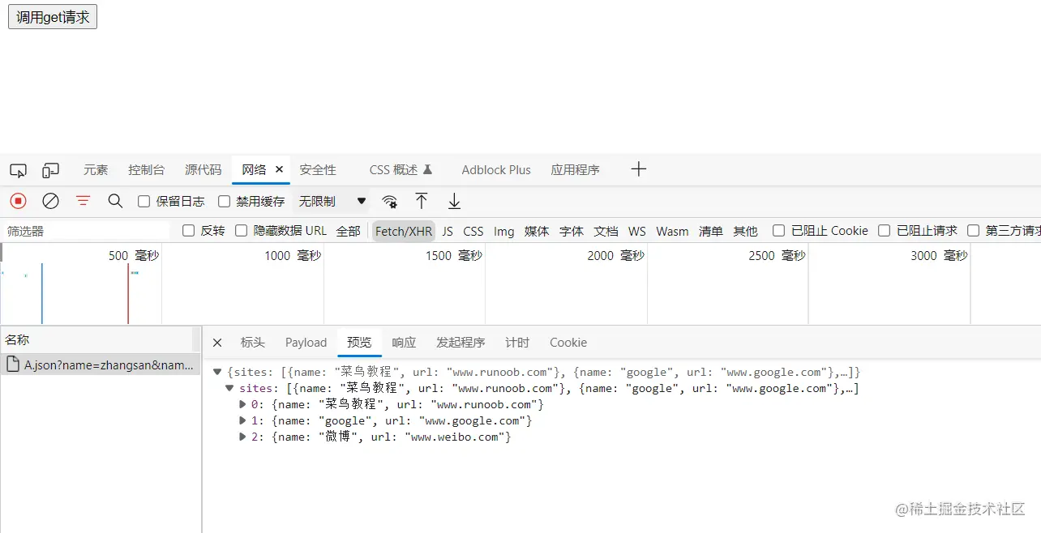Expand item 2 微博 entry

[242, 437]
